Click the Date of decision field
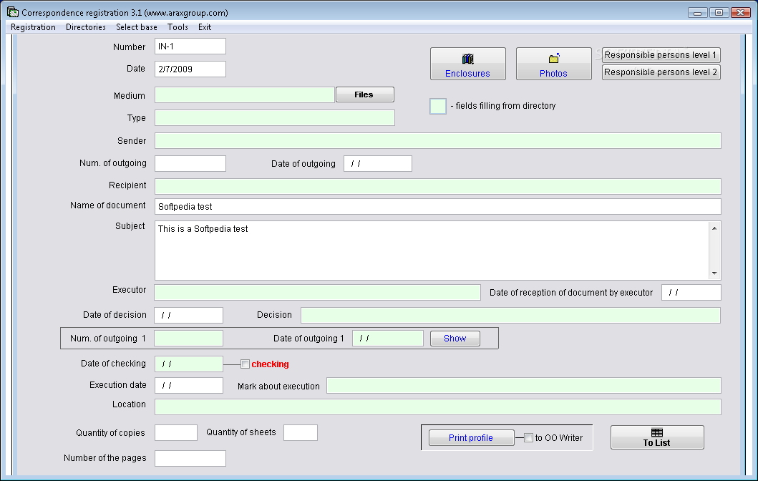758x481 pixels. pos(188,315)
